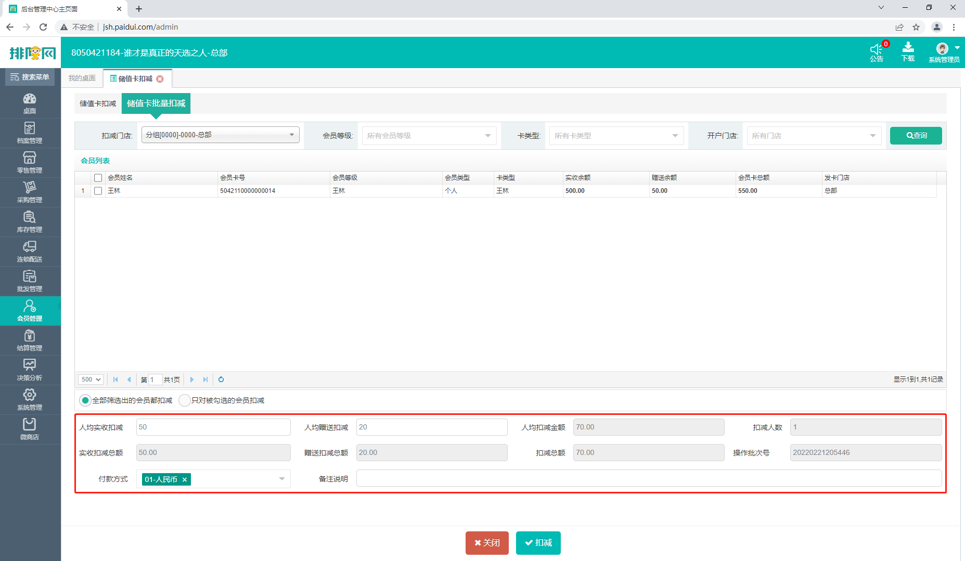Expand the 扣减门店 dropdown

(x=221, y=135)
